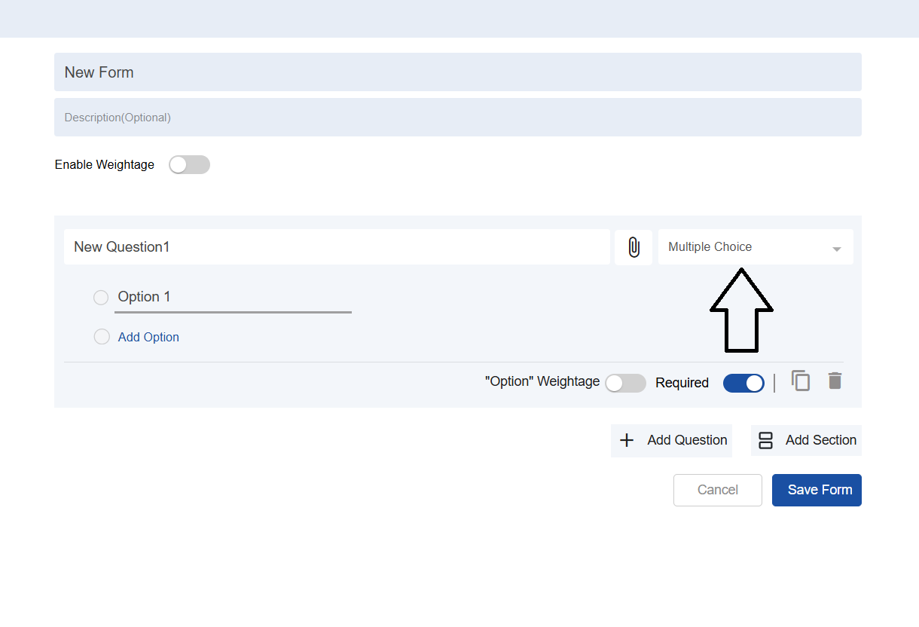The height and width of the screenshot is (627, 919).
Task: Click the New Question1 text field
Action: (336, 247)
